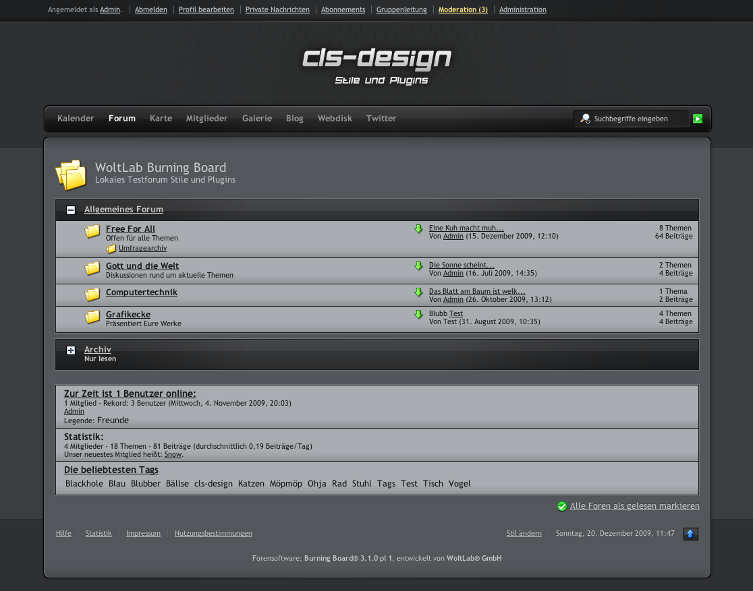This screenshot has width=753, height=591.
Task: Expand the Archiv category
Action: point(71,350)
